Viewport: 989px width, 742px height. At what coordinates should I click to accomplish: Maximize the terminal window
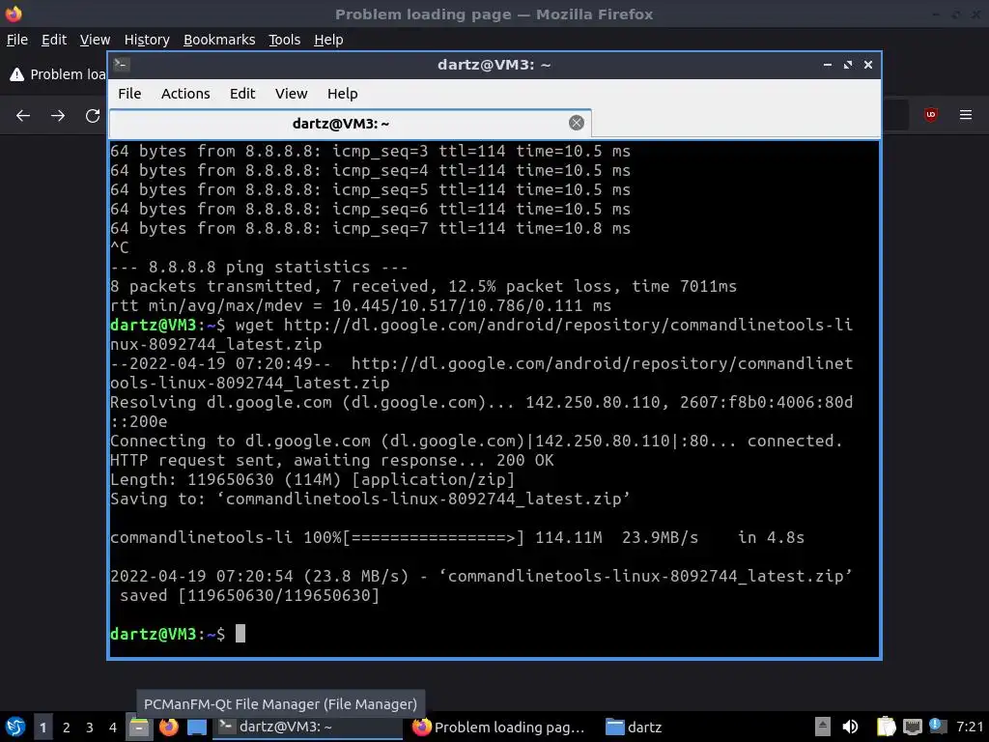pyautogui.click(x=848, y=65)
